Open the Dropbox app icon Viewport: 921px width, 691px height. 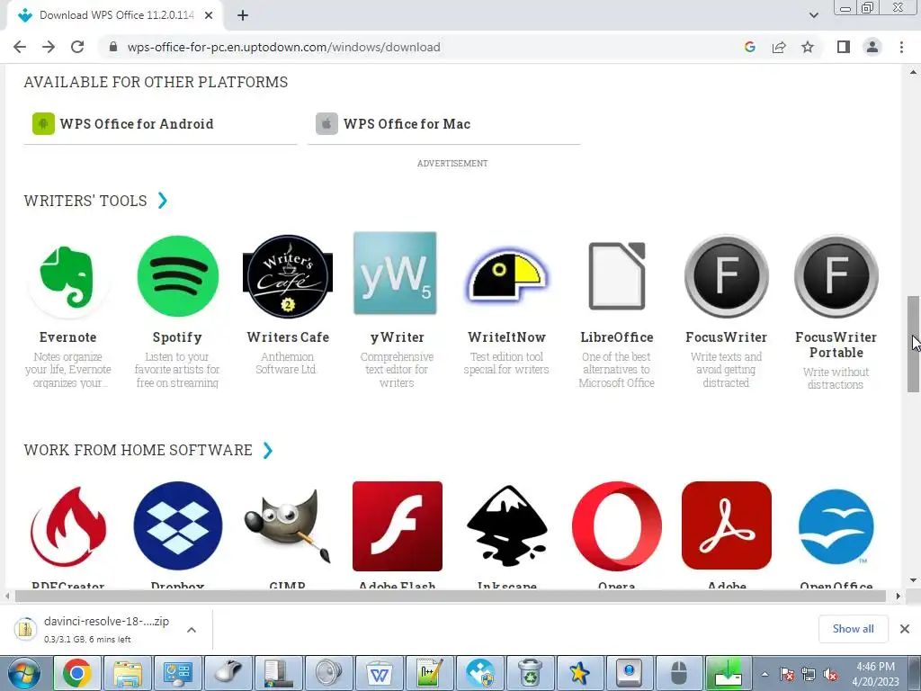177,525
